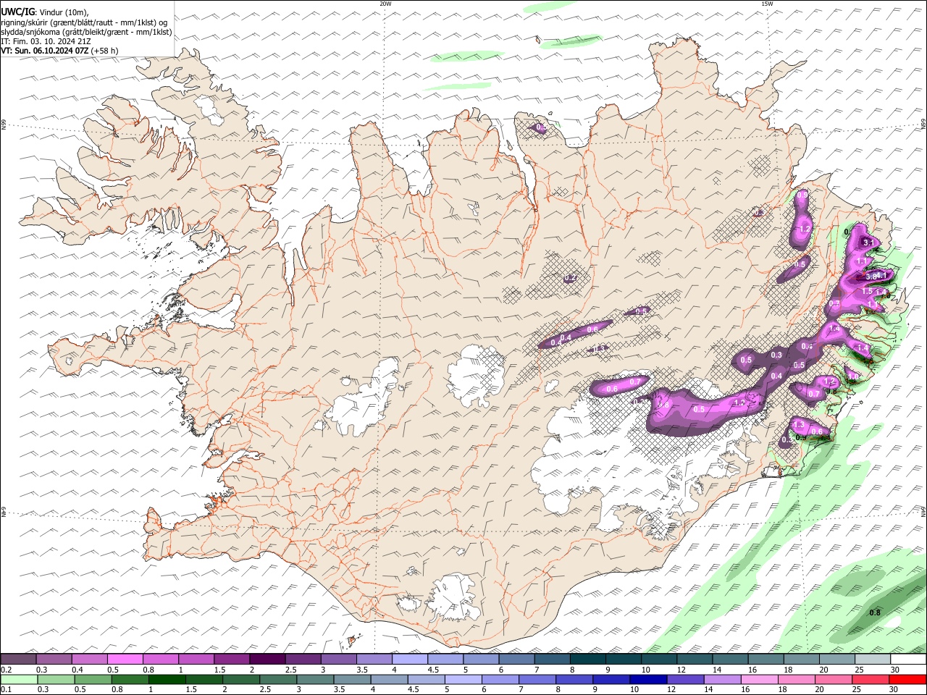Select the upper legend swatch starting at 1.5
Screen dimensions: 927x695
pos(232,659)
